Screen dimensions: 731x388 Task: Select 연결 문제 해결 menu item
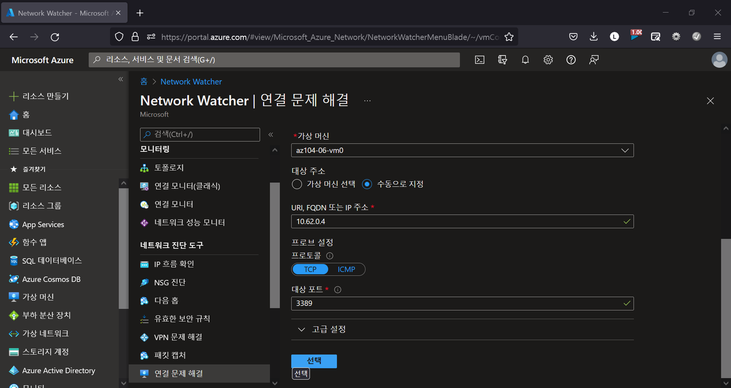tap(199, 373)
